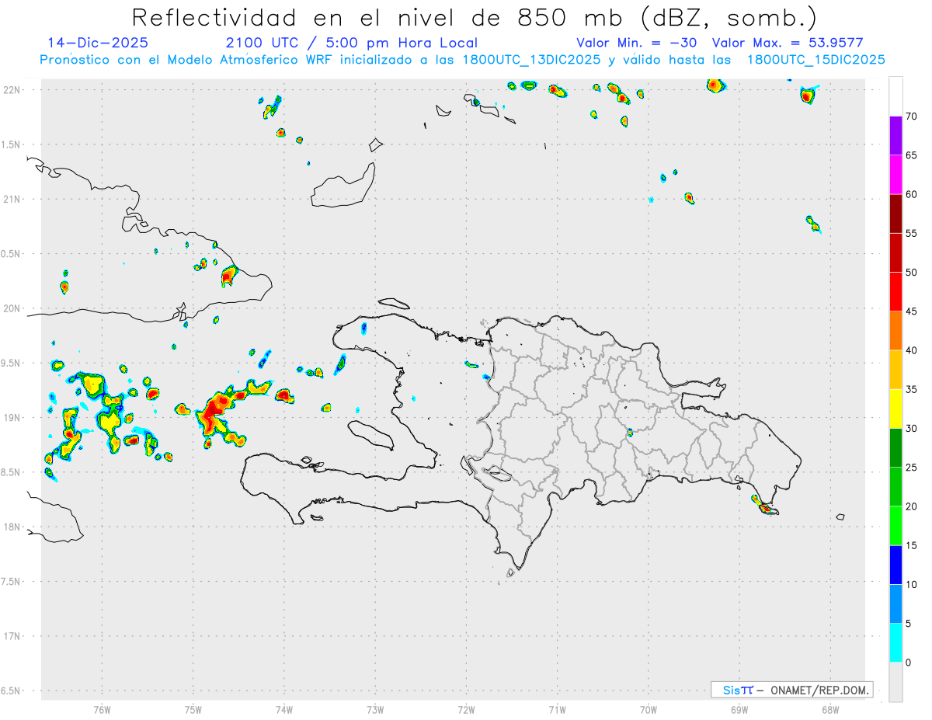Click the '76W' longitude label
This screenshot has height=720, width=932.
pyautogui.click(x=102, y=709)
